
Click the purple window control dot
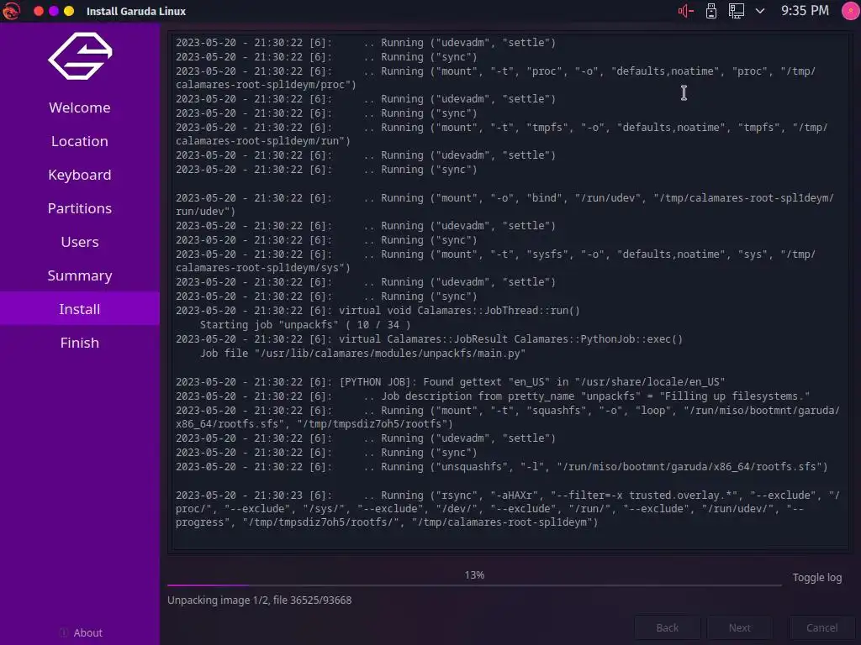pos(54,11)
